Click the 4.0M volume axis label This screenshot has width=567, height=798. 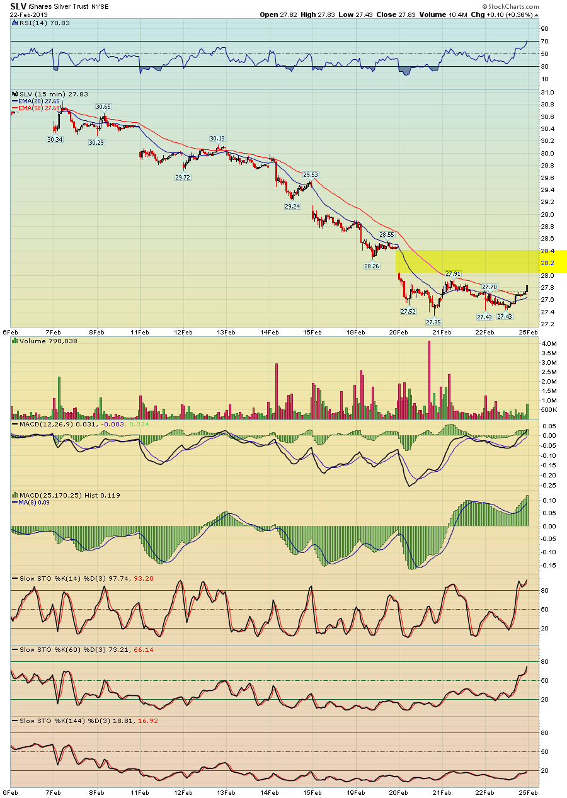click(x=547, y=343)
